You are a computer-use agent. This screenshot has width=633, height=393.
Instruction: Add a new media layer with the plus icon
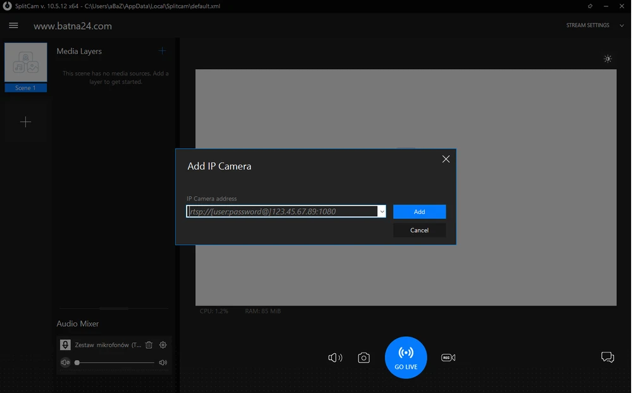(162, 51)
